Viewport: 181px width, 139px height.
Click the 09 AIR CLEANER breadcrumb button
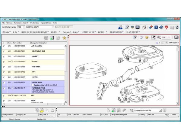tap(116, 32)
